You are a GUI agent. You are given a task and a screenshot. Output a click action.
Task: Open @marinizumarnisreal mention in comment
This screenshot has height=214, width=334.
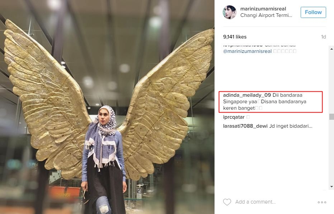click(x=247, y=51)
